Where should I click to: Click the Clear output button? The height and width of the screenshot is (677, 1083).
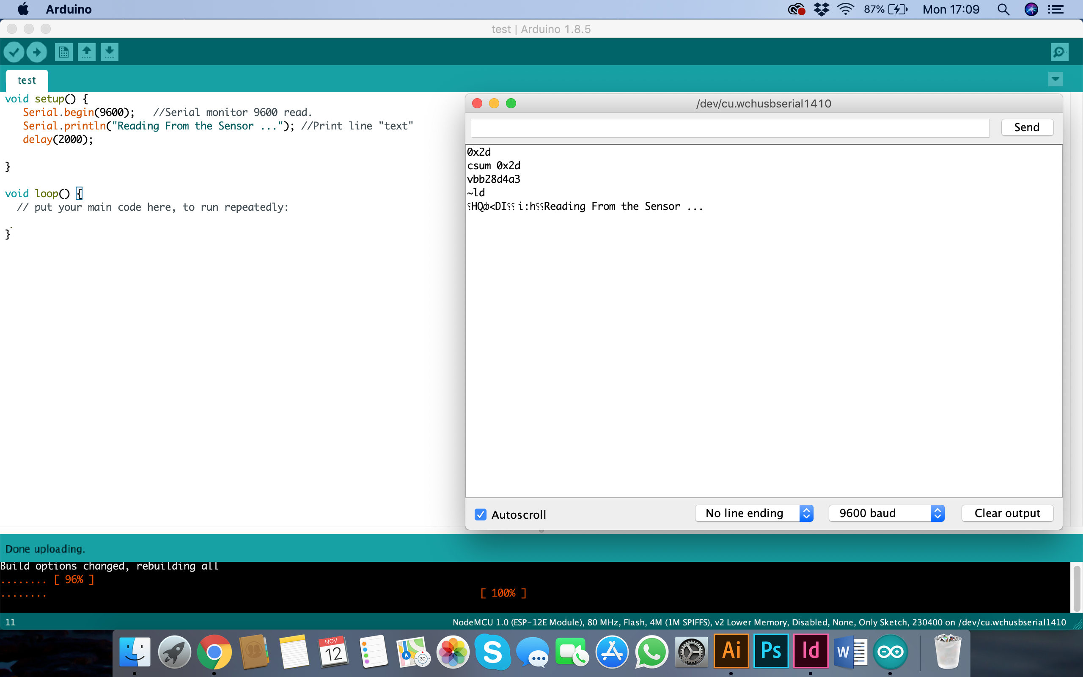click(1007, 513)
